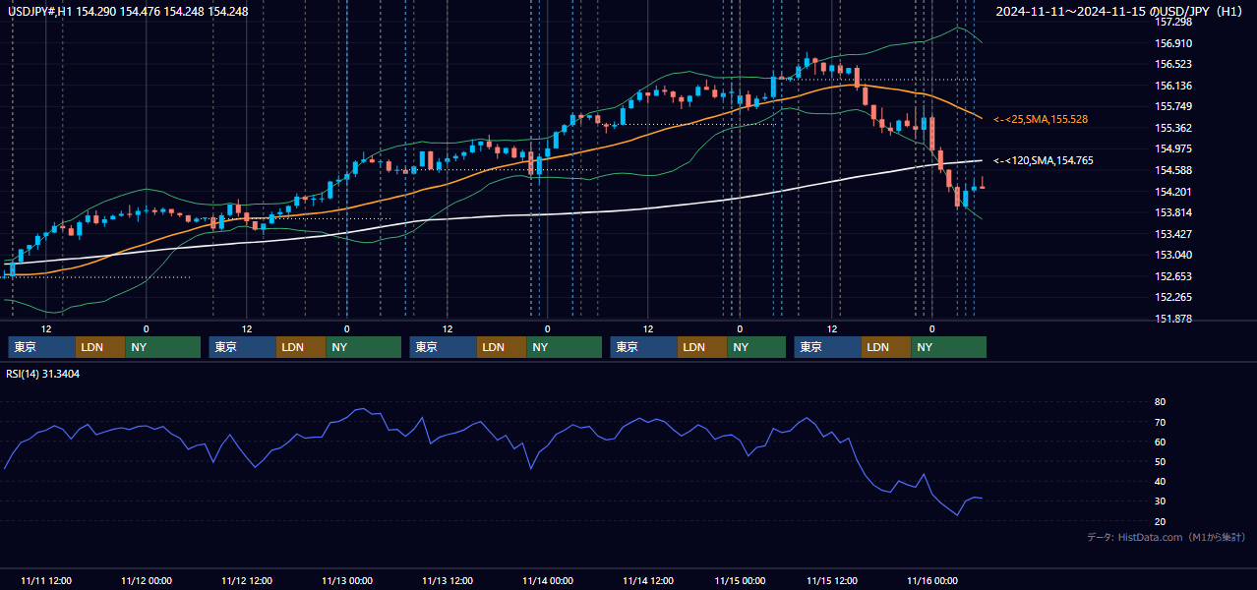
Task: Click price level 156.136 on the axis
Action: 1172,86
